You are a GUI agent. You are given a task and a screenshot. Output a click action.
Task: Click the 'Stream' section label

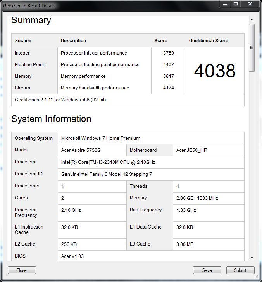coord(22,88)
